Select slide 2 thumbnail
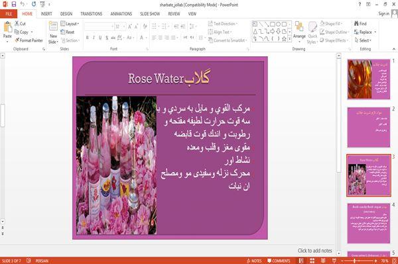Screen dimensions: 398x264 [x=369, y=127]
